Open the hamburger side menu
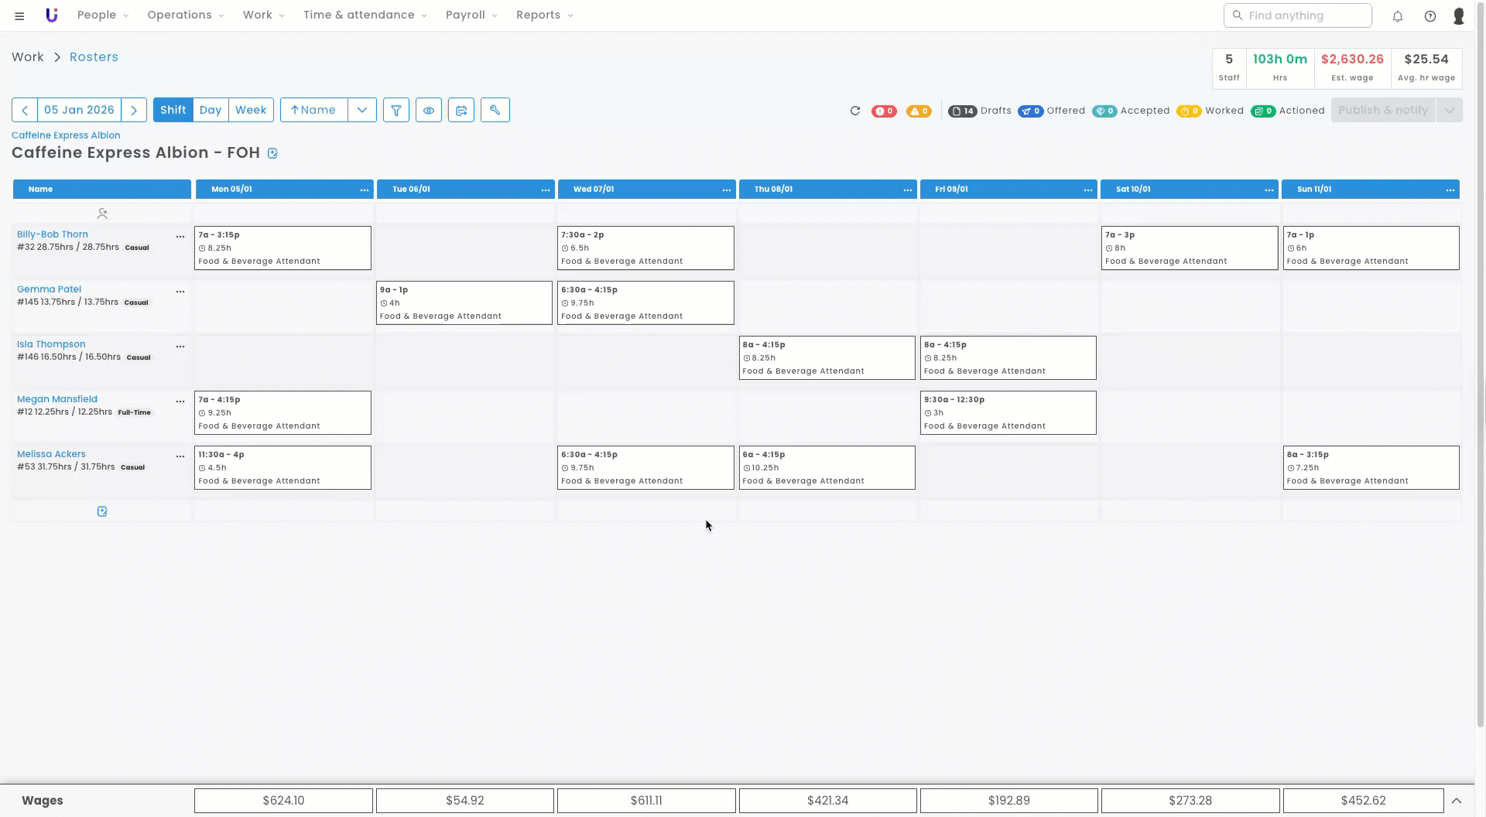The image size is (1486, 817). tap(19, 15)
